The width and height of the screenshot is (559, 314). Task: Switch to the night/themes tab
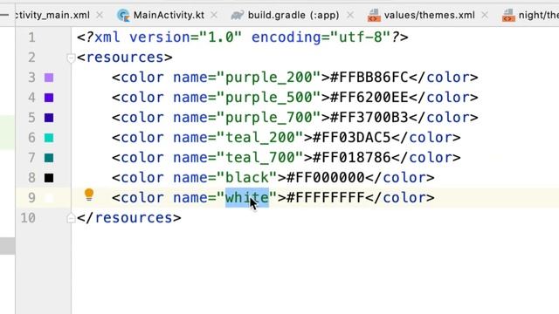538,15
